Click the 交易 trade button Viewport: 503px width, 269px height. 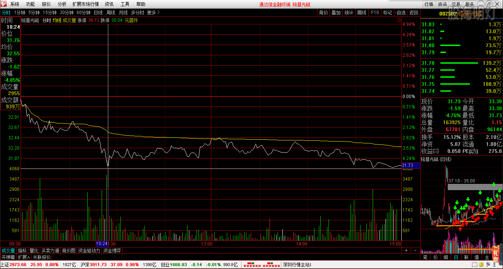coord(456,4)
